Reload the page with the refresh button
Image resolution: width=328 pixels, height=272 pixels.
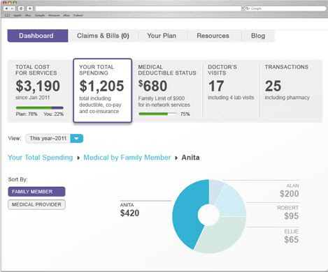pos(21,8)
